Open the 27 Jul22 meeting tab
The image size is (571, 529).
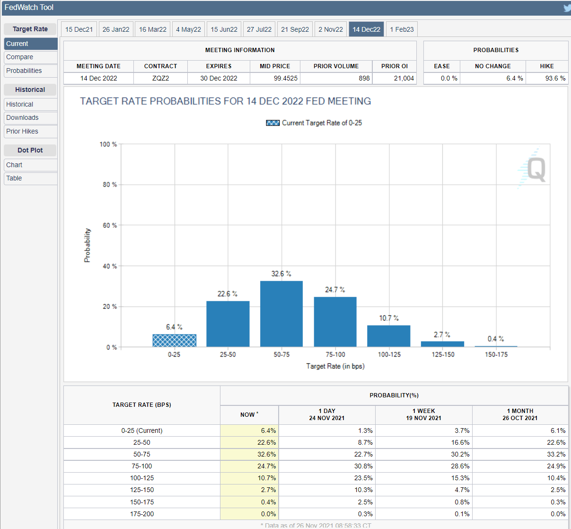[x=259, y=29]
